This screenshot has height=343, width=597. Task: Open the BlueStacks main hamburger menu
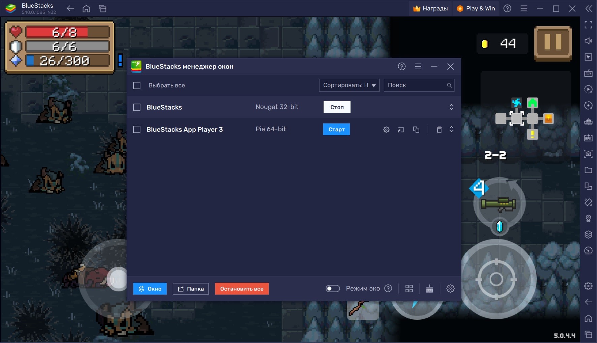(x=524, y=8)
